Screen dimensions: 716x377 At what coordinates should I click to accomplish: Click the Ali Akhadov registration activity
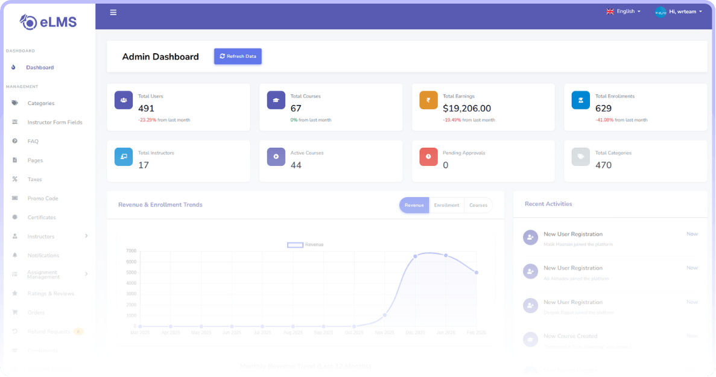click(x=610, y=272)
